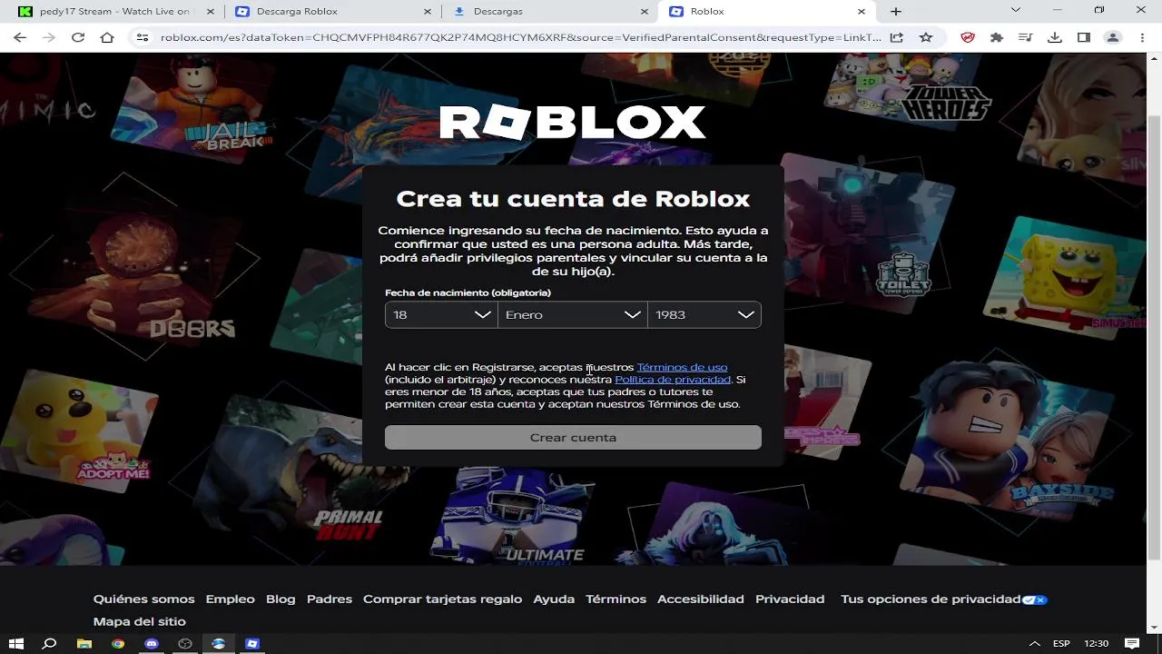
Task: Open the Roblox taskbar icon
Action: tap(252, 643)
